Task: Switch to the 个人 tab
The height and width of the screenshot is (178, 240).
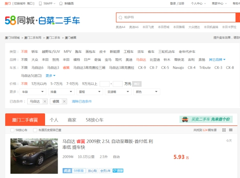Action: (54, 120)
